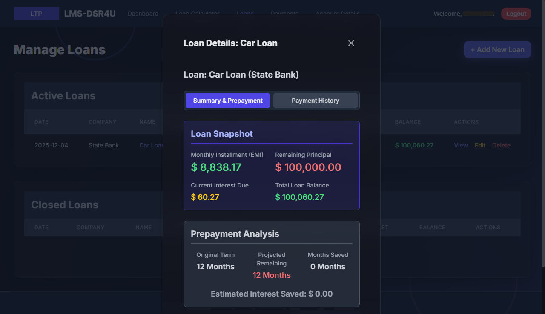Go to the Payments page

[284, 13]
